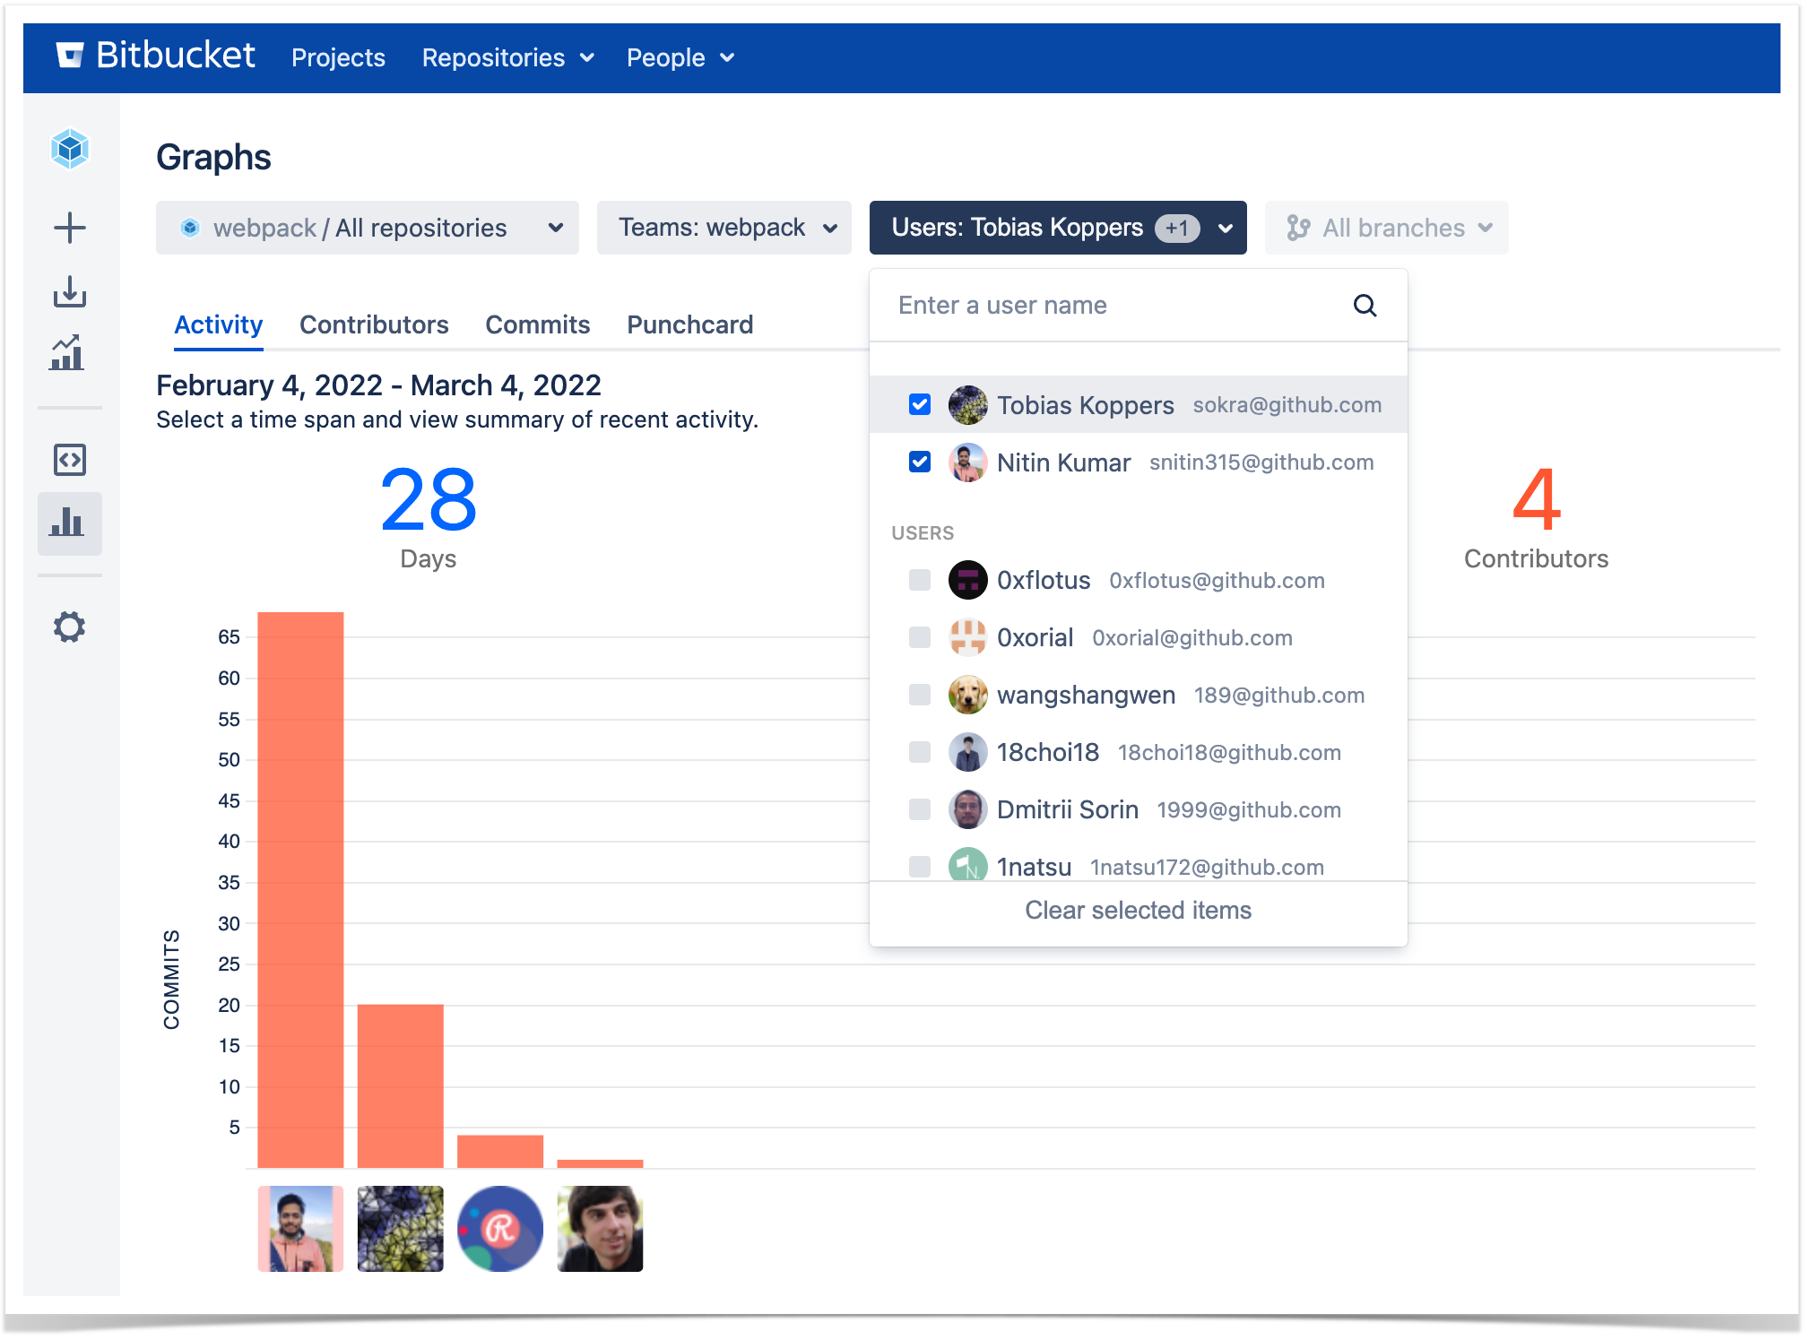Select the bar chart Graphs icon in sidebar

coord(69,523)
